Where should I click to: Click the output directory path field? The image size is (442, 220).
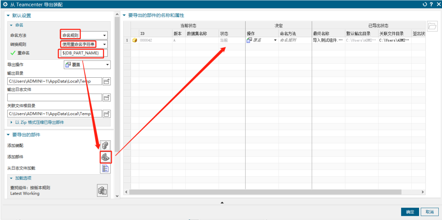pos(54,81)
